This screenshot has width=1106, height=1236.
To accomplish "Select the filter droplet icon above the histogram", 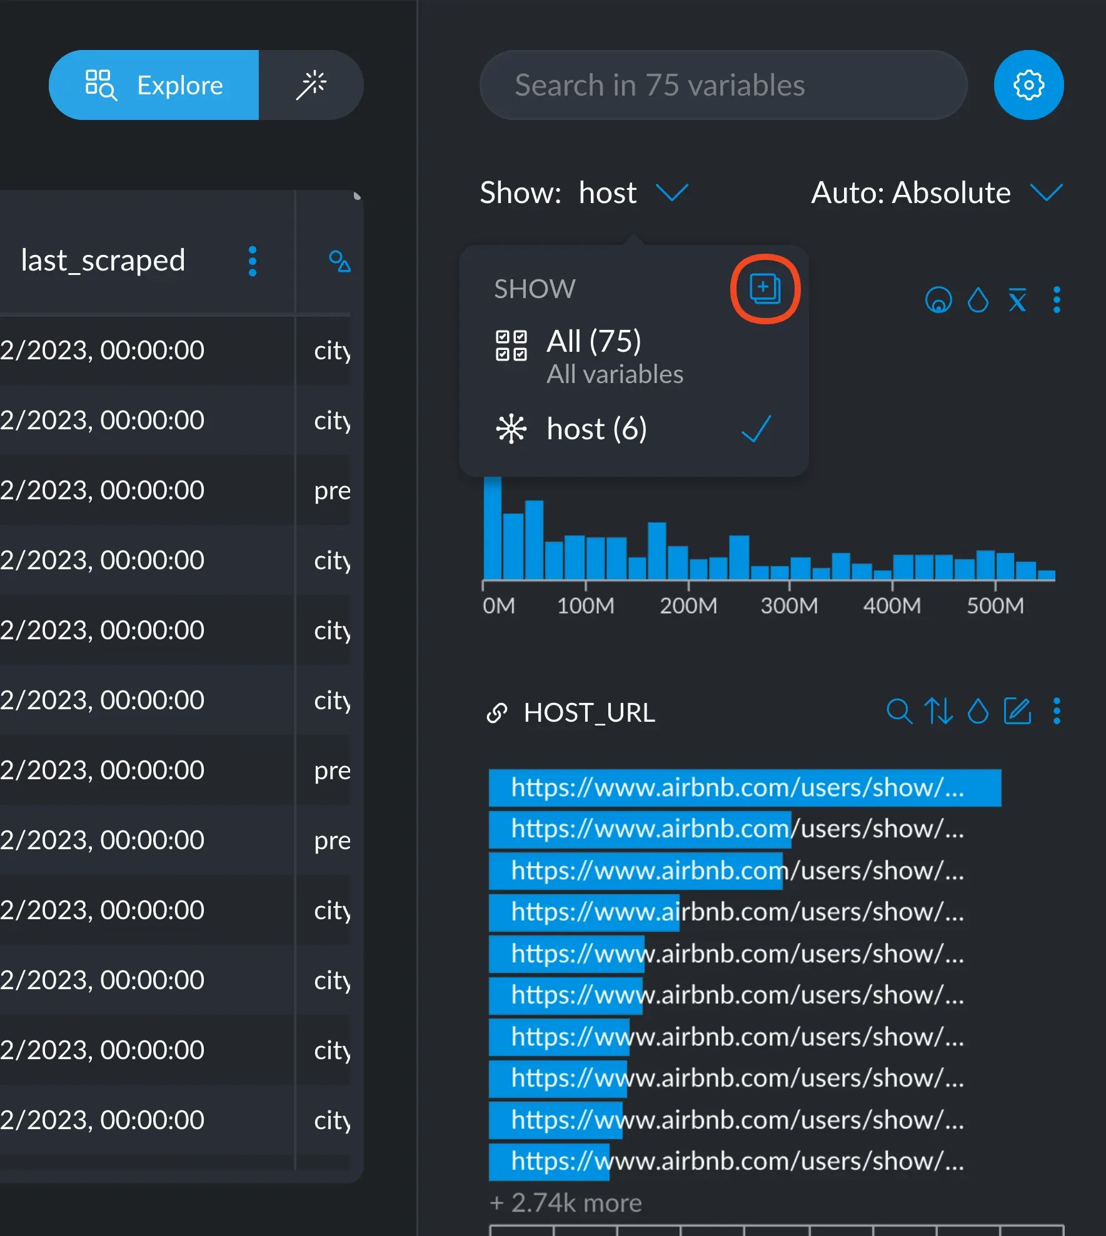I will point(978,301).
